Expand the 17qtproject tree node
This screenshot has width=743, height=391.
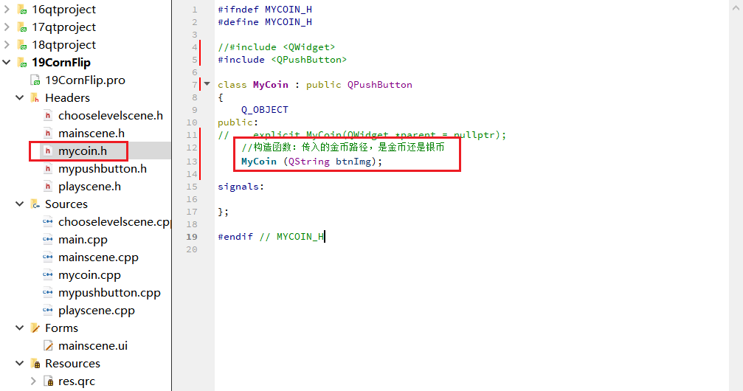(7, 27)
